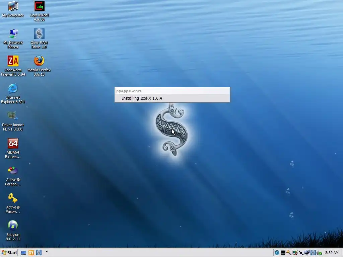This screenshot has width=343, height=257.
Task: Launch Cain & Abel 4.9.36
Action: (x=39, y=11)
